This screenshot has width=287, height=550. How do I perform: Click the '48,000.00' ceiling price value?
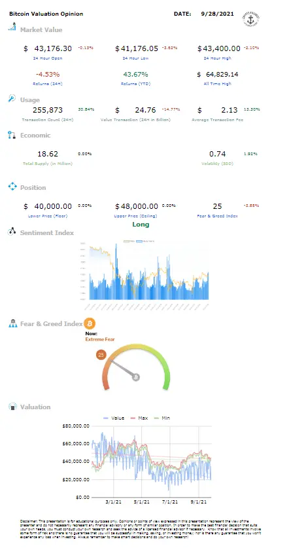(x=139, y=206)
